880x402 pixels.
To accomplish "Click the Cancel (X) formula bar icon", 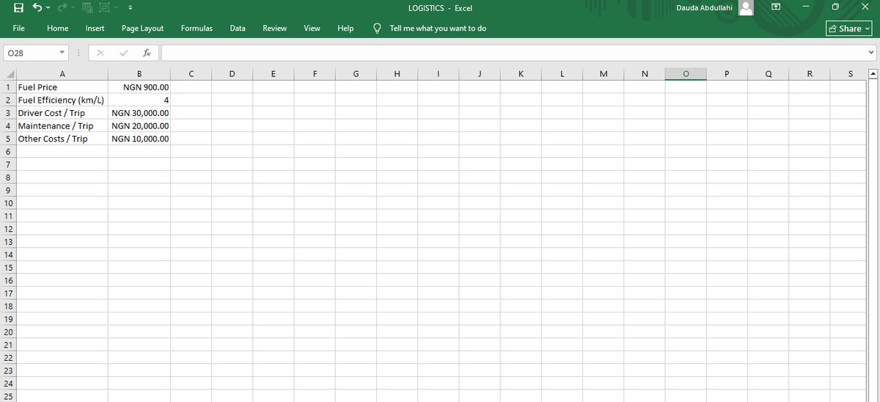I will [x=100, y=53].
